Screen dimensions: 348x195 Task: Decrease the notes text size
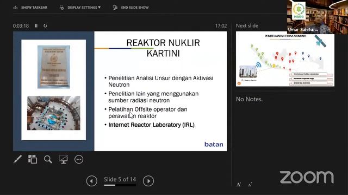(250, 184)
